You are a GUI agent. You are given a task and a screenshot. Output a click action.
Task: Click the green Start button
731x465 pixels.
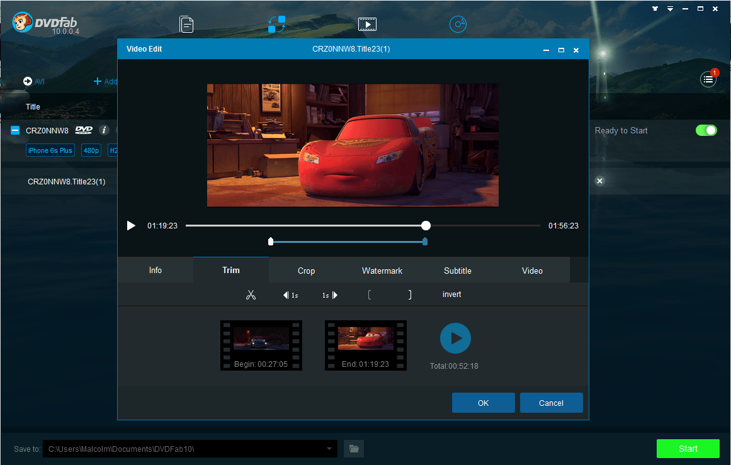688,449
